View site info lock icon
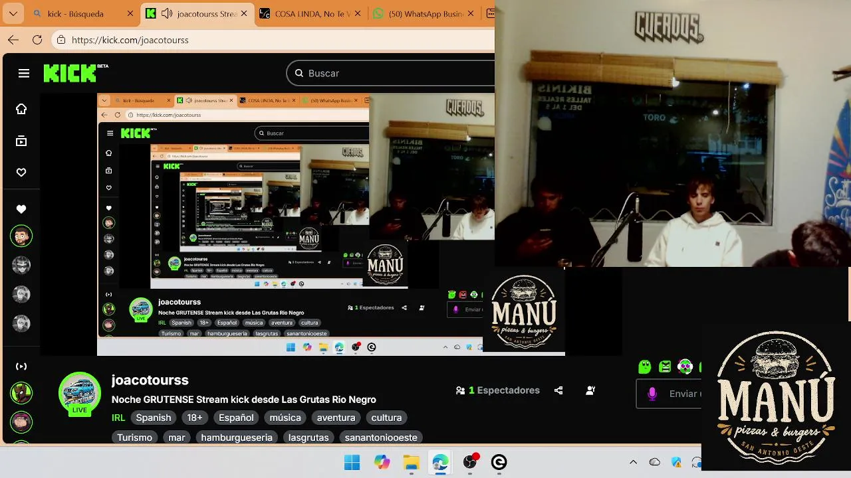Screen dimensions: 851x478 click(x=61, y=40)
